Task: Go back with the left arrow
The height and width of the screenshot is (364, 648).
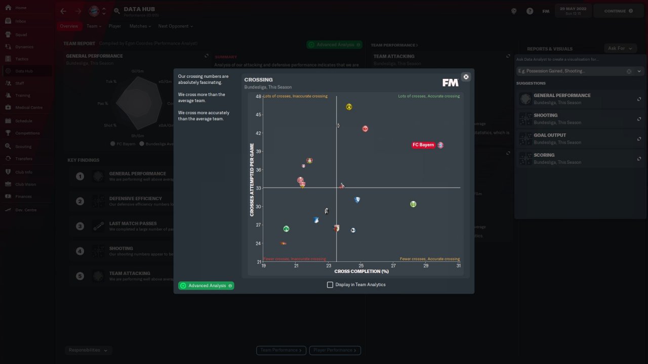Action: (63, 11)
